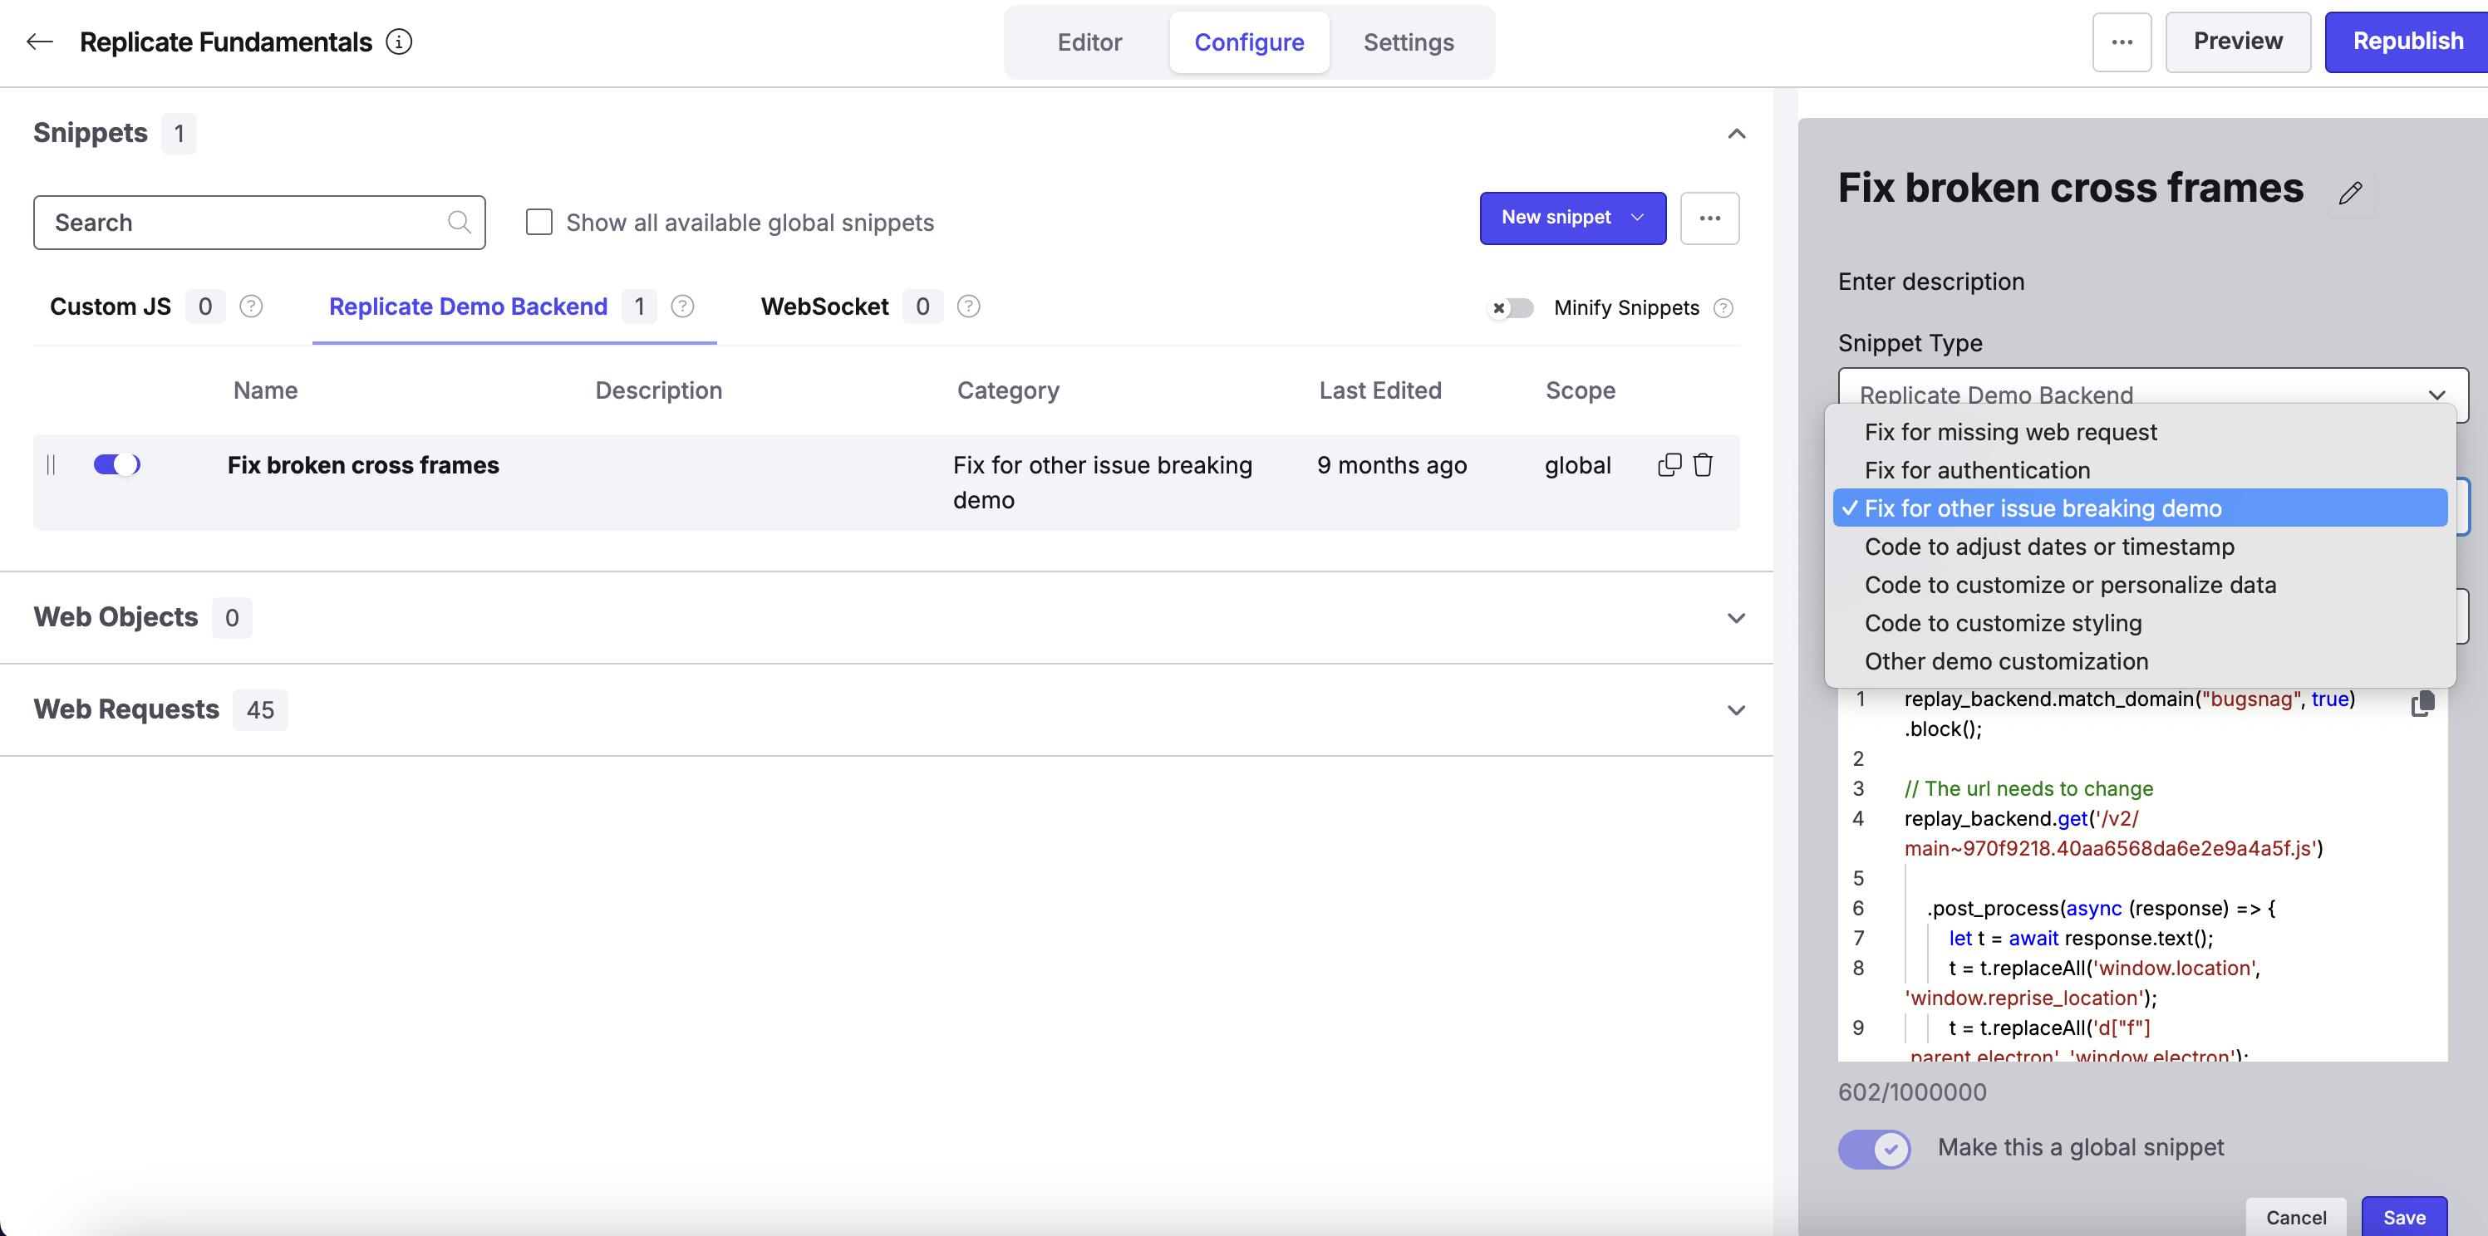Edit snippet title with the pencil icon
The height and width of the screenshot is (1236, 2488).
pos(2350,193)
